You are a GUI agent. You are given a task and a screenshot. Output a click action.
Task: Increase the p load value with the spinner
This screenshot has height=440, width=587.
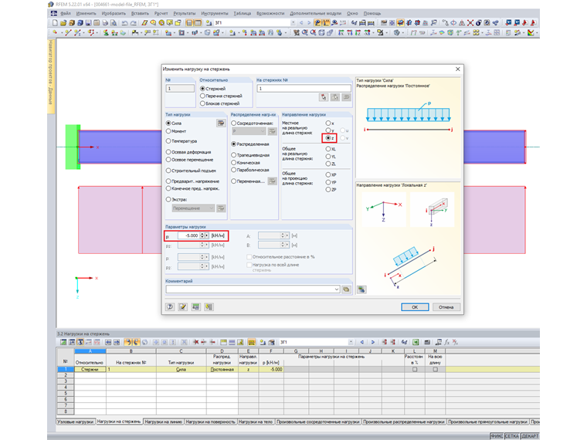(202, 234)
